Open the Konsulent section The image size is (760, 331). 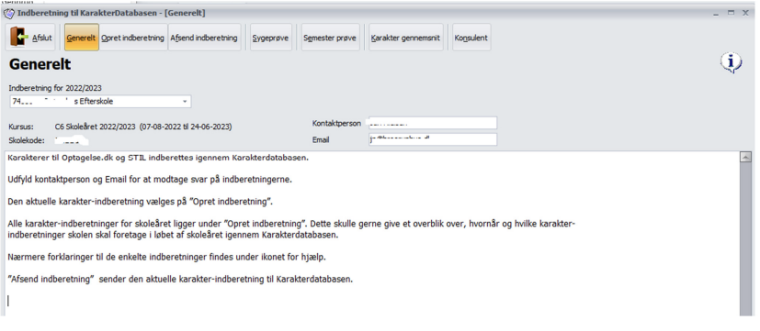click(x=471, y=38)
